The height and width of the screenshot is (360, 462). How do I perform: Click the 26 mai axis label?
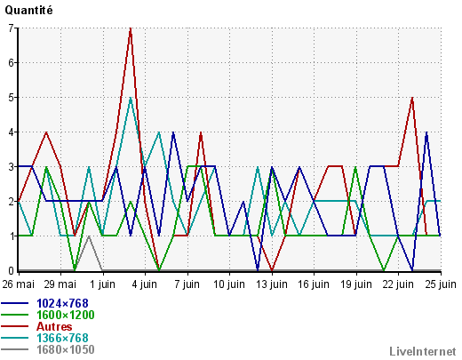(x=19, y=284)
